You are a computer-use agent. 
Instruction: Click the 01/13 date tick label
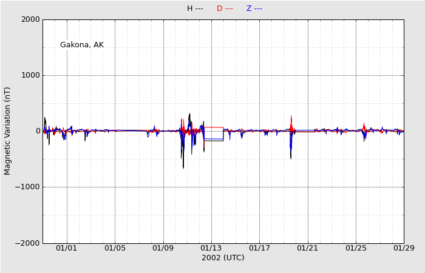[211, 248]
